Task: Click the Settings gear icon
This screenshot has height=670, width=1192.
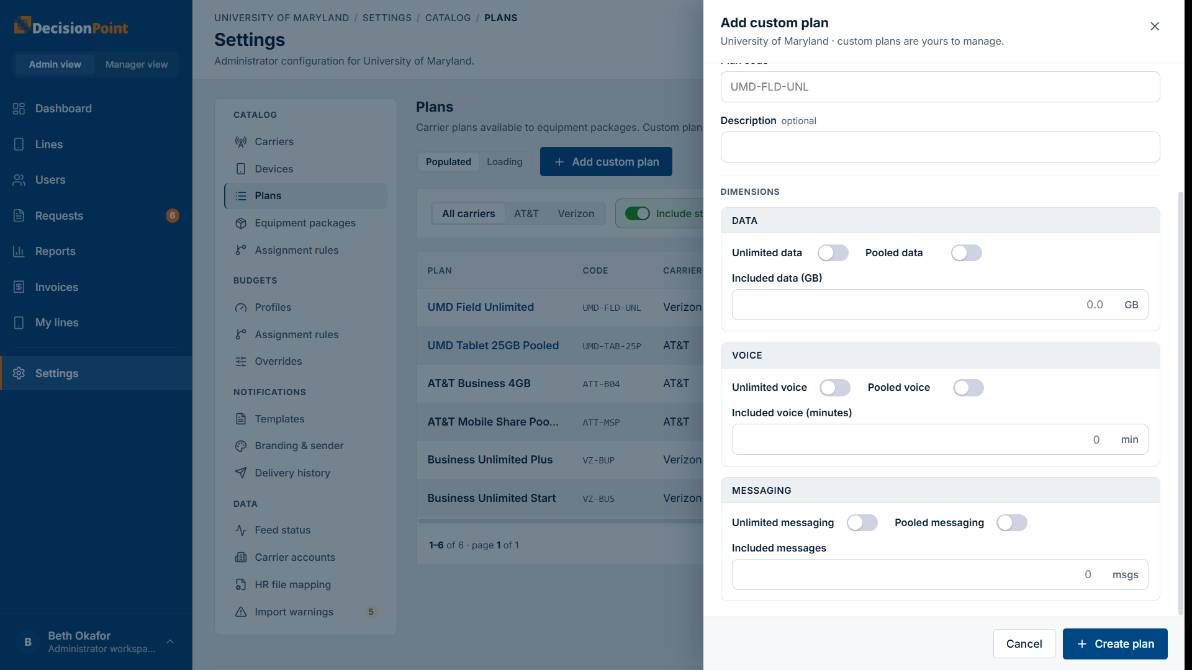Action: pyautogui.click(x=19, y=373)
